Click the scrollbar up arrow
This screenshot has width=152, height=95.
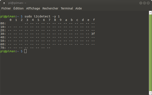[x=150, y=13]
